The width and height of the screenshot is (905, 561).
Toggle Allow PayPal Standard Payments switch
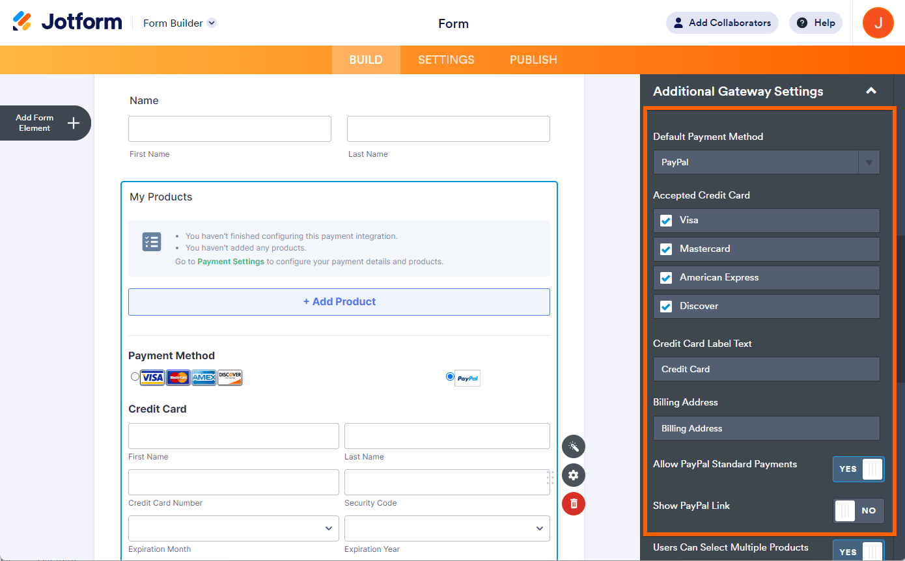click(x=859, y=469)
